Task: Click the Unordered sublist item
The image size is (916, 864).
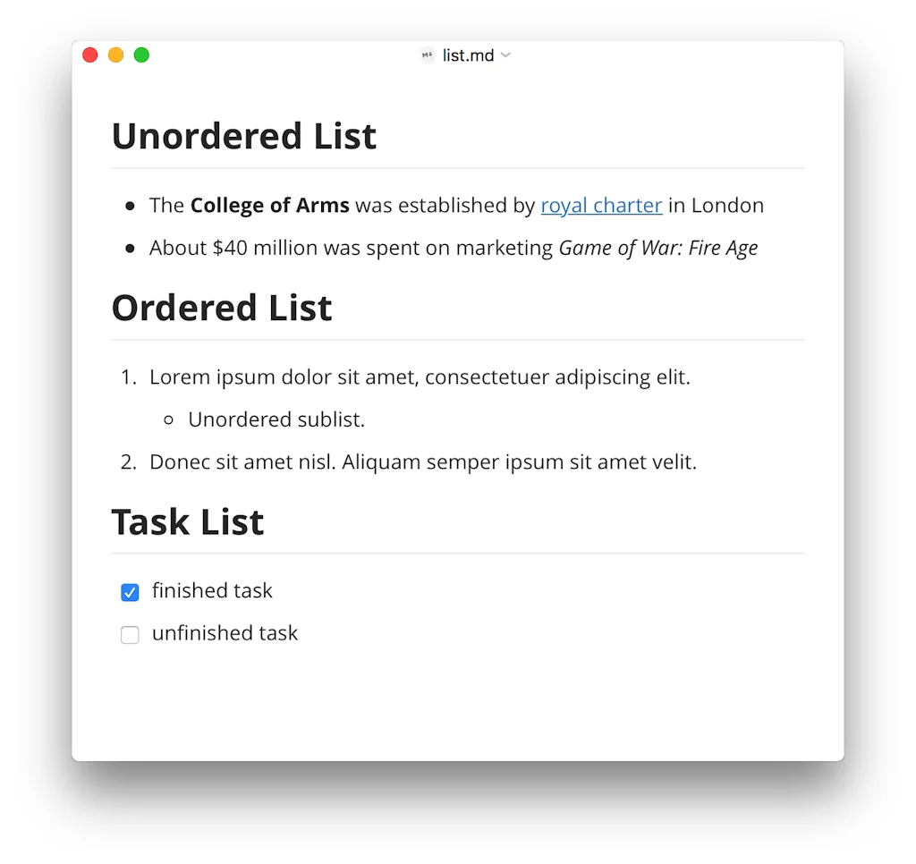Action: (276, 419)
